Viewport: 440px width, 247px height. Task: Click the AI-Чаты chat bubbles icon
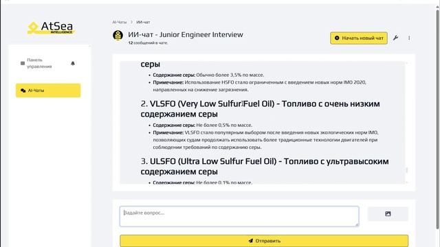(23, 91)
